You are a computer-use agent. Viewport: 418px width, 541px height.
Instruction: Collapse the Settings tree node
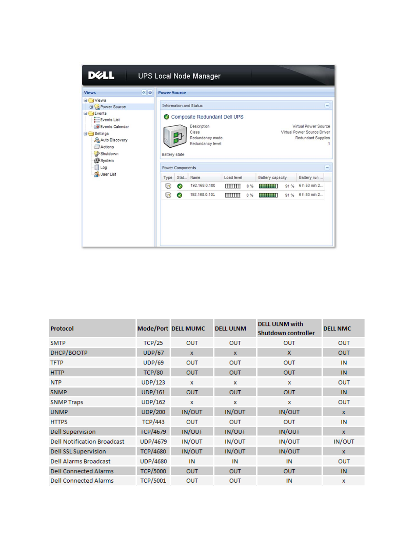[x=85, y=134]
